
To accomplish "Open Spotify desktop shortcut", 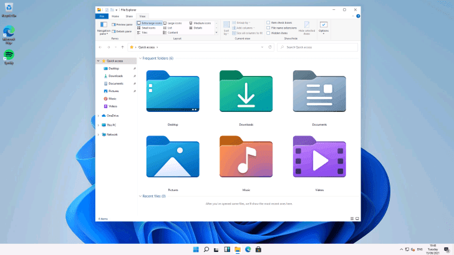I will coord(9,57).
